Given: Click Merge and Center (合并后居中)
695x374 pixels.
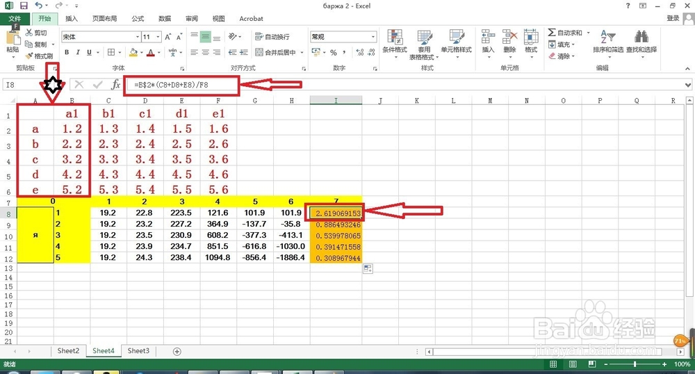Looking at the screenshot, I should [x=276, y=52].
